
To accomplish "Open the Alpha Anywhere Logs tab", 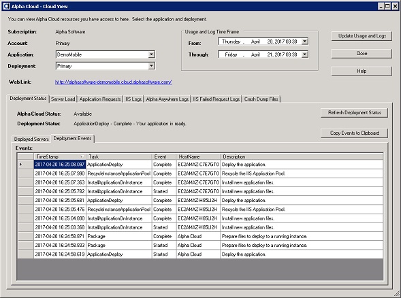I will pyautogui.click(x=167, y=99).
